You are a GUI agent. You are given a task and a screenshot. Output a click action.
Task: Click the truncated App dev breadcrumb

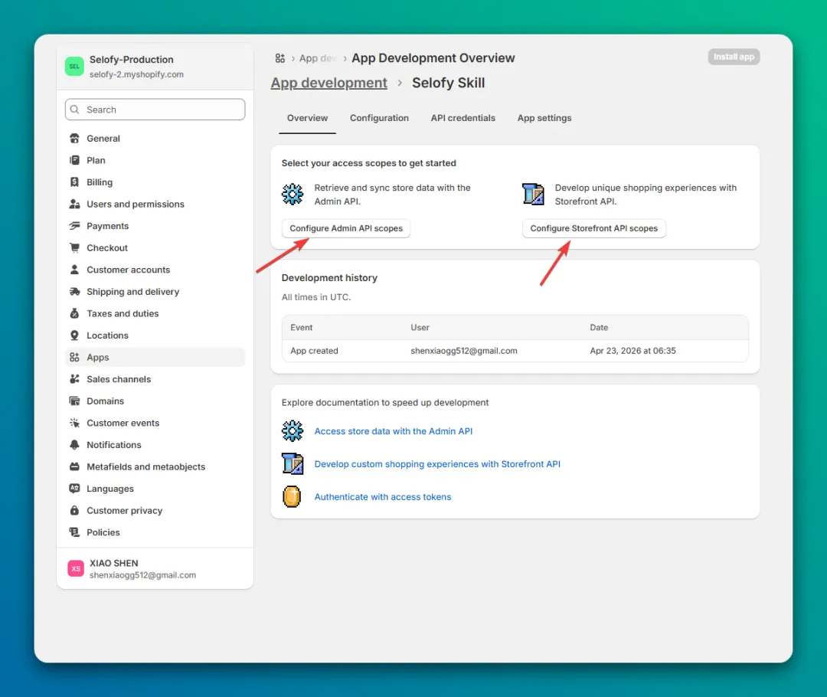pyautogui.click(x=318, y=58)
